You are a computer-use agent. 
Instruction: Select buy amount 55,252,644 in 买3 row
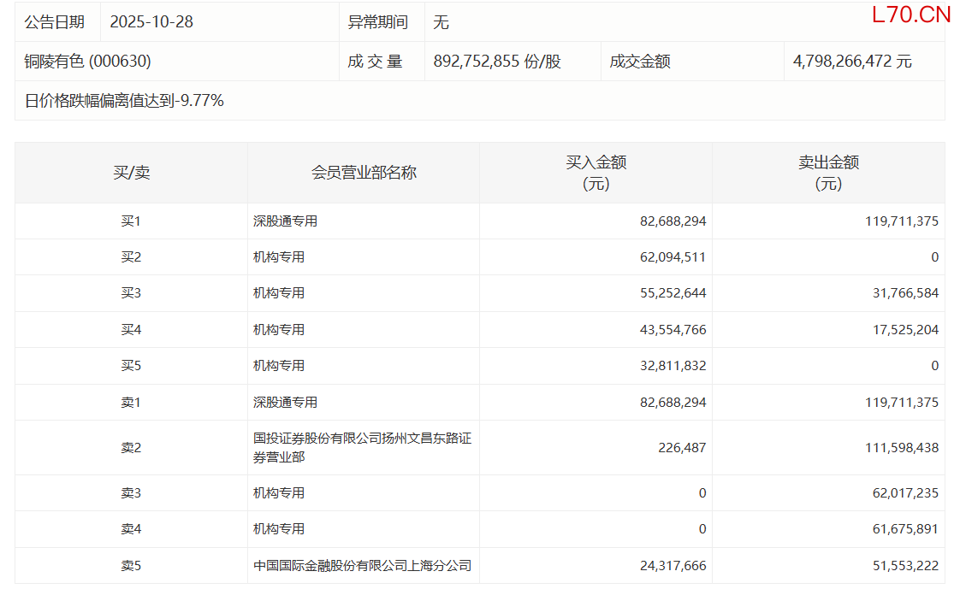click(673, 293)
